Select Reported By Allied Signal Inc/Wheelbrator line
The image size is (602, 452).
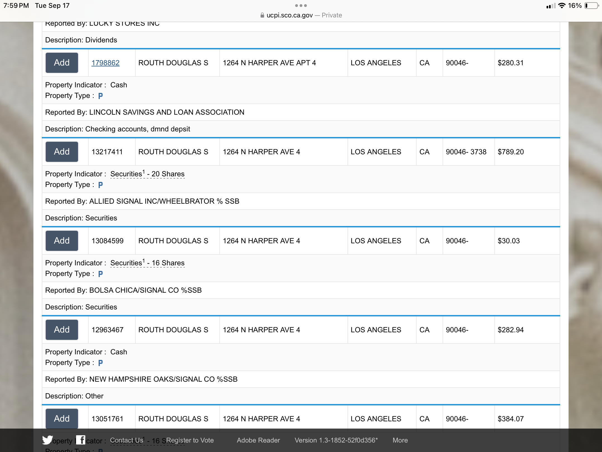(142, 201)
